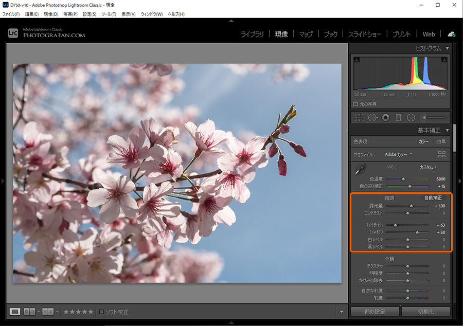Open the 現像(D) menu
This screenshot has height=326, width=463.
point(51,14)
